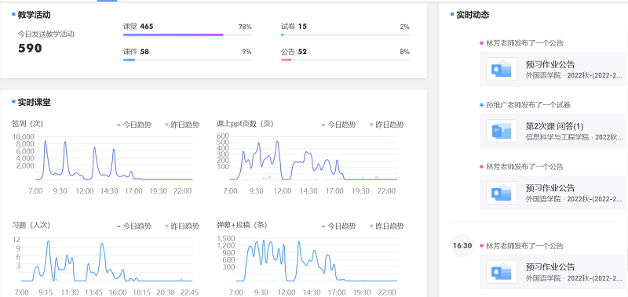Click the 590 today's teaching activity total
The height and width of the screenshot is (297, 628).
30,49
